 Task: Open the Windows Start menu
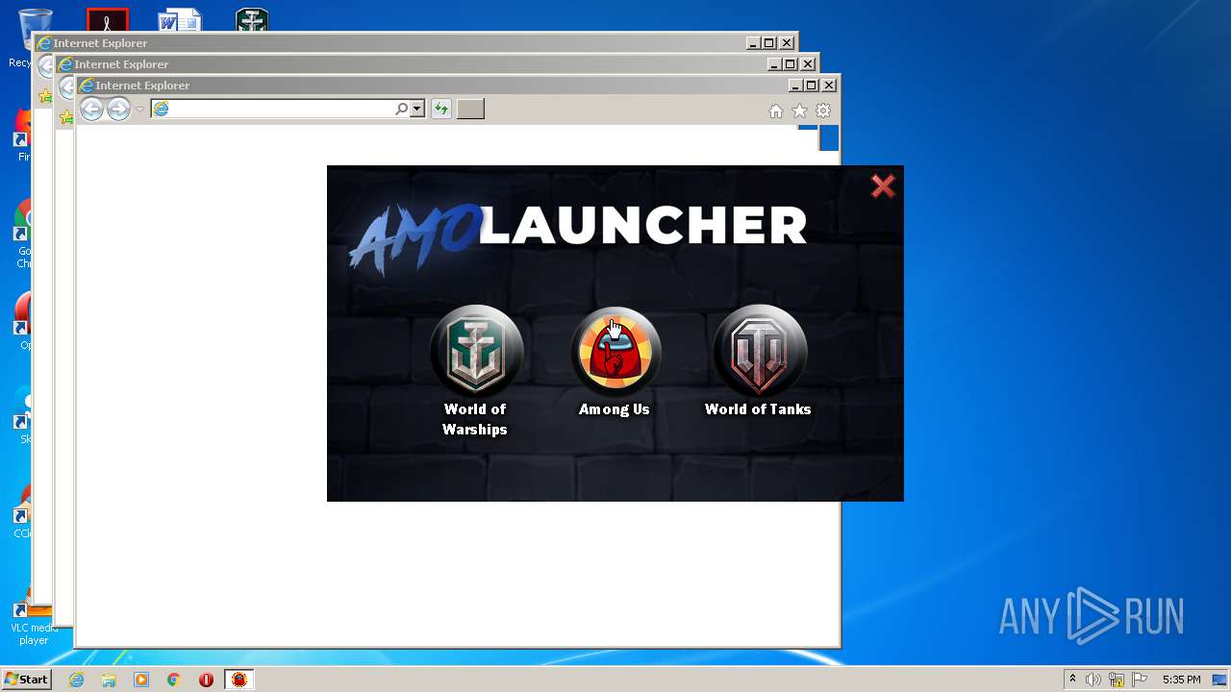26,680
